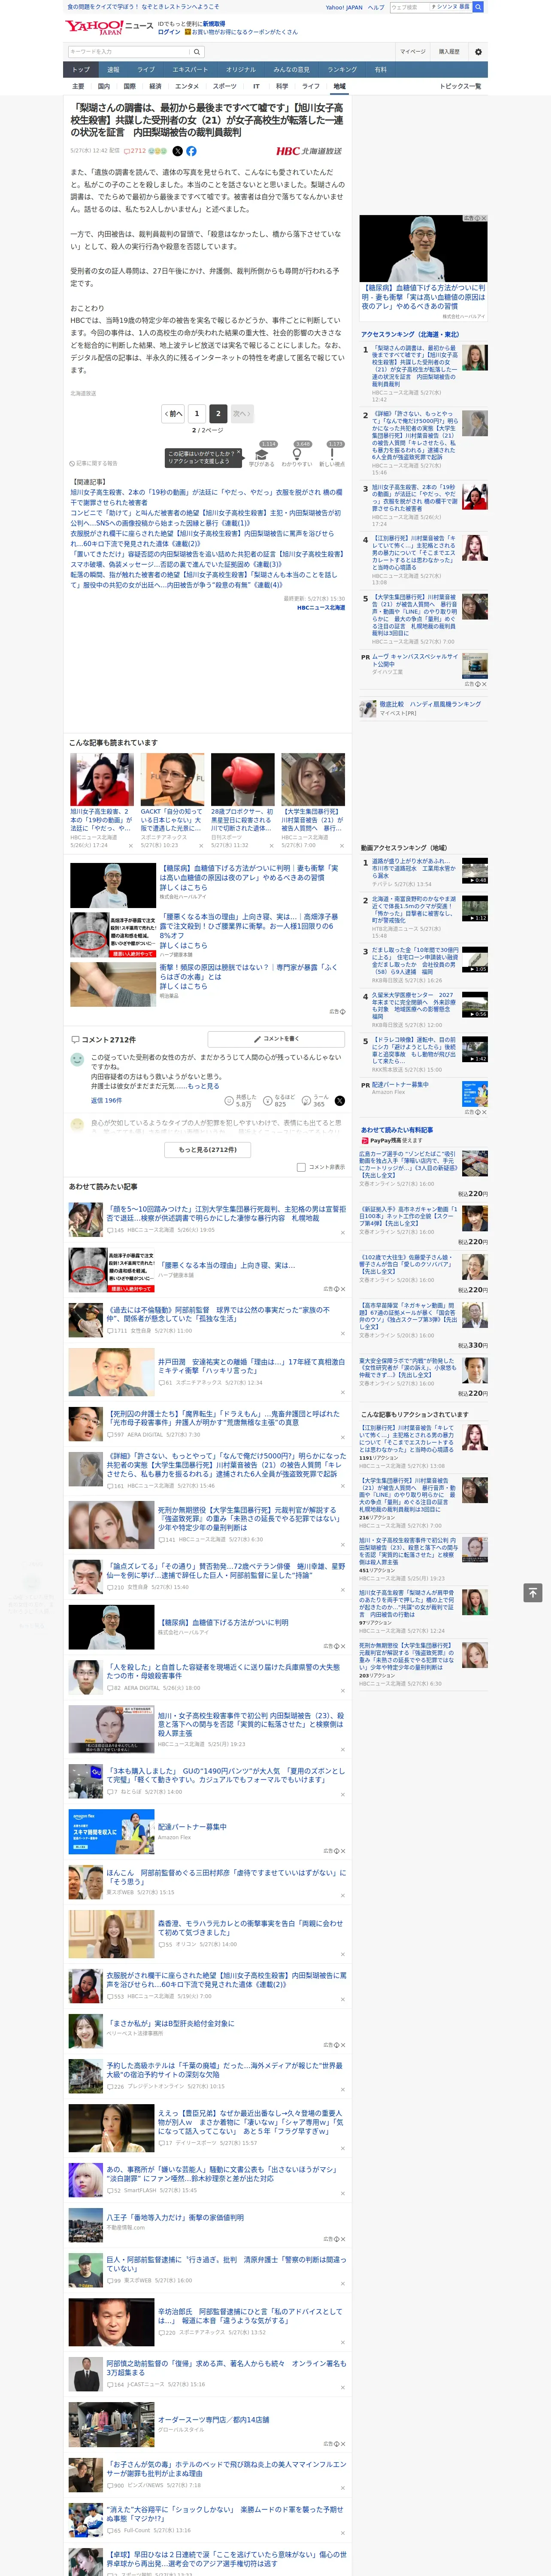Expand first comment with もっと見る
The image size is (551, 2576).
203,1086
